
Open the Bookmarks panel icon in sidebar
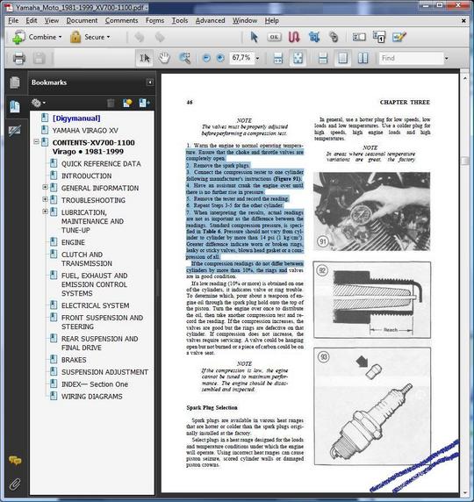[15, 106]
